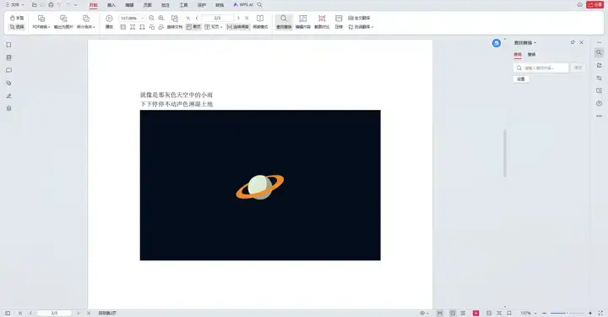Open the Layers icon in left sidebar
This screenshot has height=317, width=608.
[x=8, y=108]
